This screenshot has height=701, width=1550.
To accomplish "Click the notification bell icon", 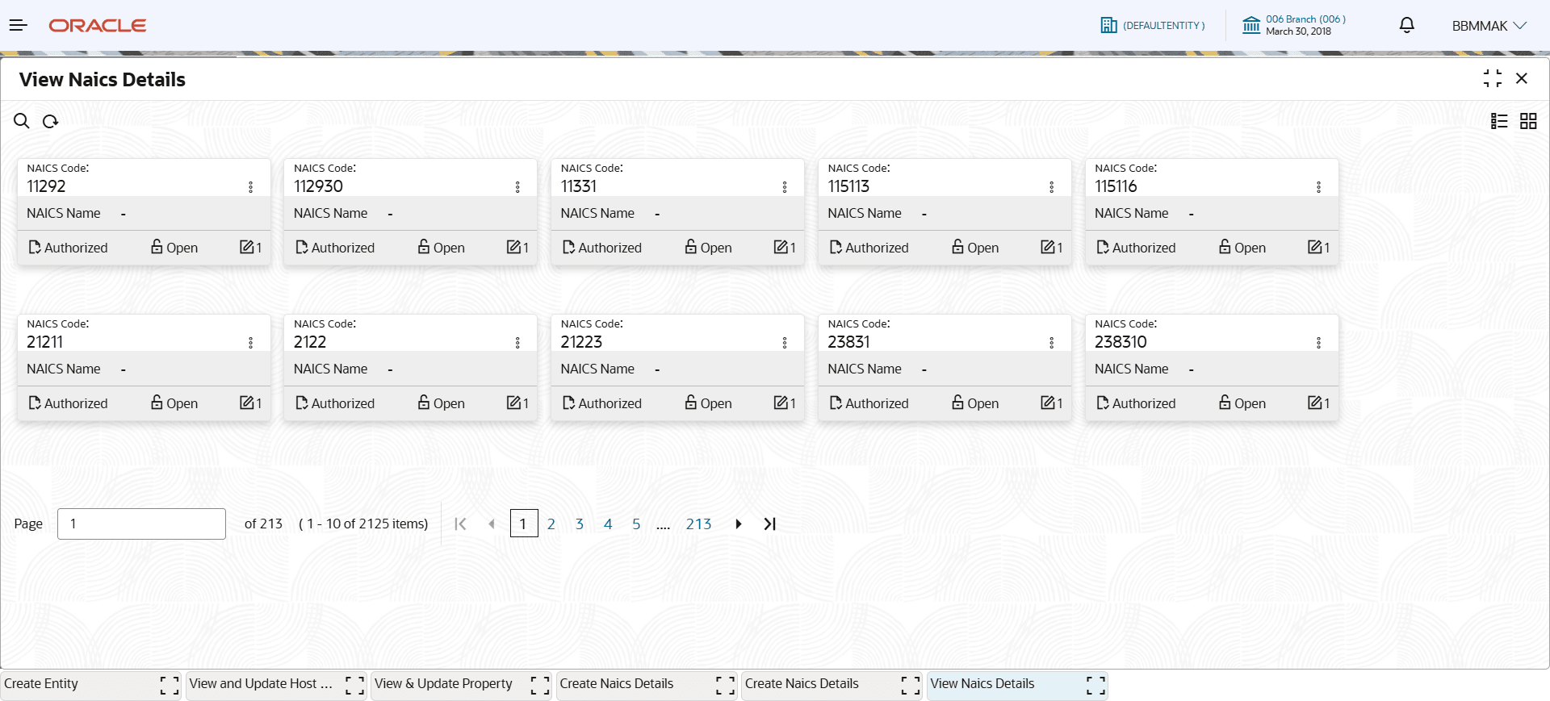I will tap(1407, 26).
